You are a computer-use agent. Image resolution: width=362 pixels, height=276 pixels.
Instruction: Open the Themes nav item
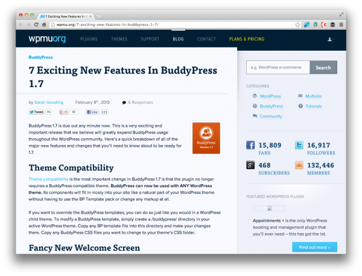(119, 39)
